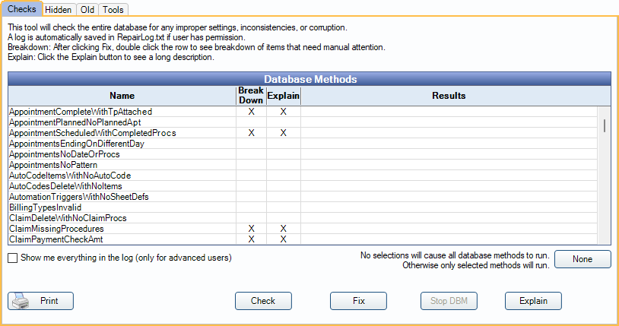
Task: Select the BillingTypesInvalid row
Action: (46, 207)
